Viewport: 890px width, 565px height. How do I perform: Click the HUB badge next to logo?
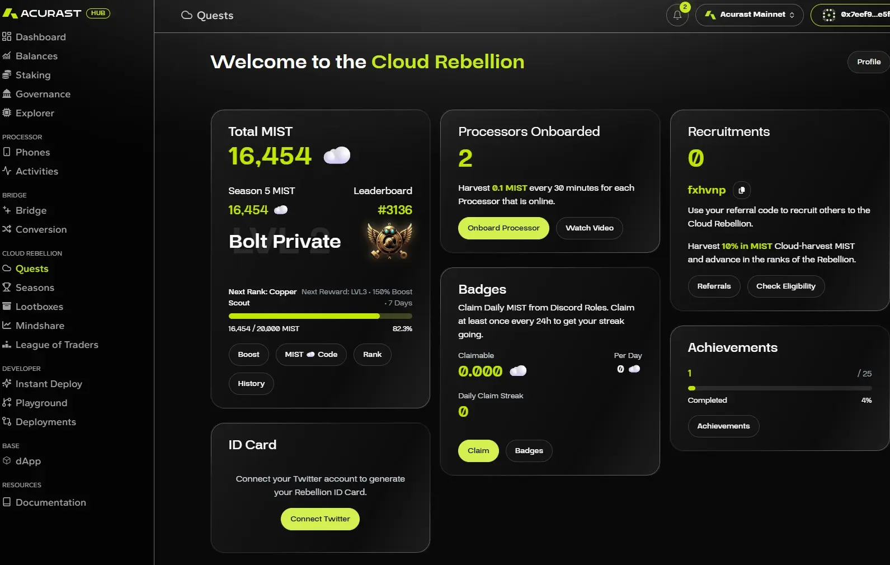click(98, 13)
